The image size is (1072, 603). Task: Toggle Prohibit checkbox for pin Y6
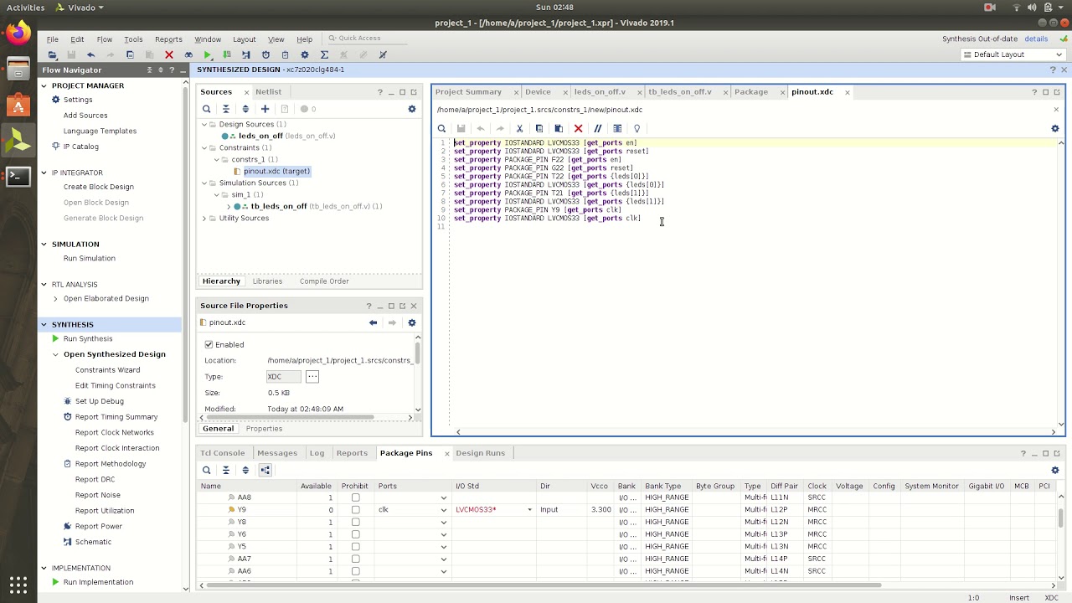point(355,534)
